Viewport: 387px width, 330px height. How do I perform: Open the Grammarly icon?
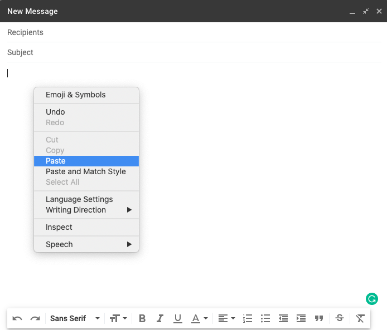tap(372, 299)
